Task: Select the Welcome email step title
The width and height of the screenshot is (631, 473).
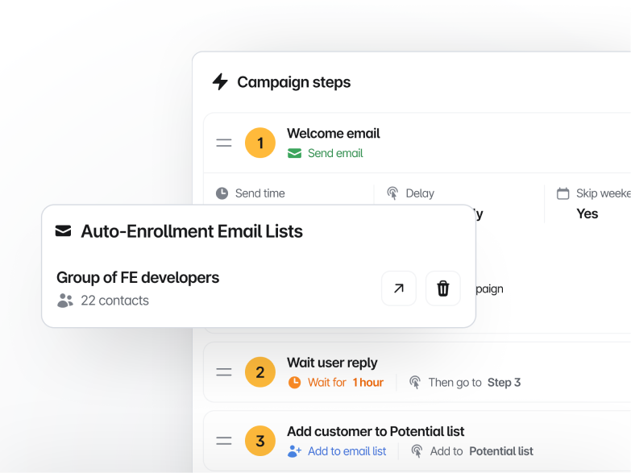Action: 333,134
